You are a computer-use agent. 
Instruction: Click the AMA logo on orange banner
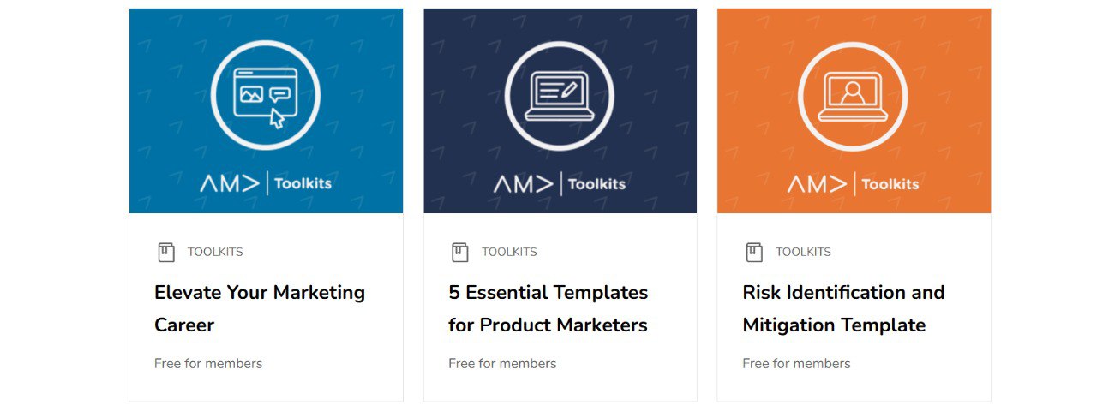pyautogui.click(x=818, y=184)
